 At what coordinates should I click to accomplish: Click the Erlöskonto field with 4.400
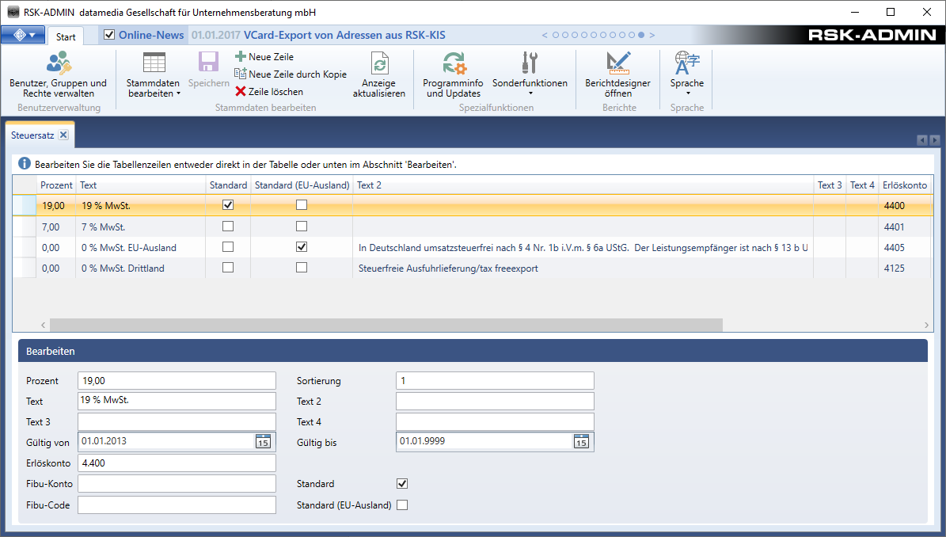point(177,463)
